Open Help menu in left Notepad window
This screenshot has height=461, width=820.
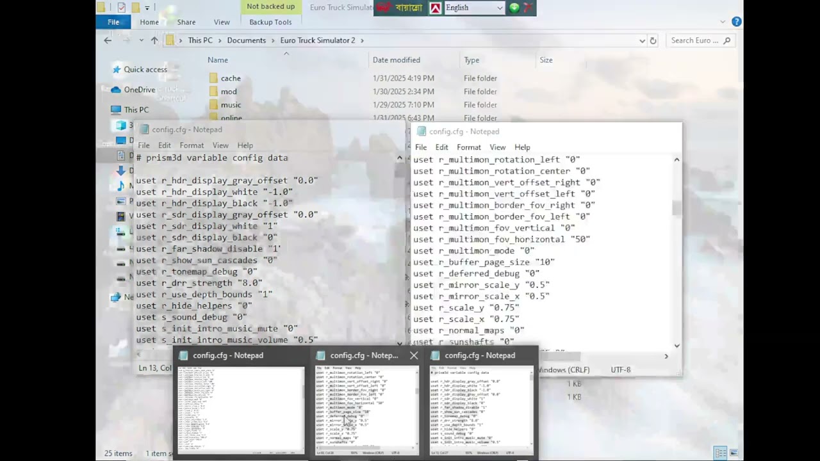pos(245,145)
